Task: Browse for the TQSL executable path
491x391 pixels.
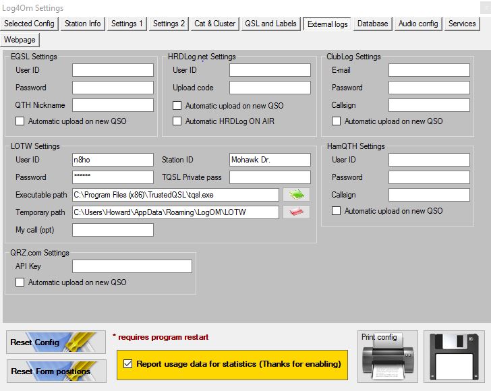Action: coord(296,195)
